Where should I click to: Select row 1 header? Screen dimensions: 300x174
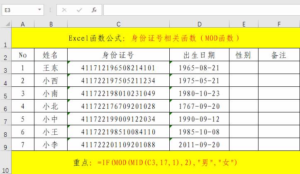coord(5,38)
